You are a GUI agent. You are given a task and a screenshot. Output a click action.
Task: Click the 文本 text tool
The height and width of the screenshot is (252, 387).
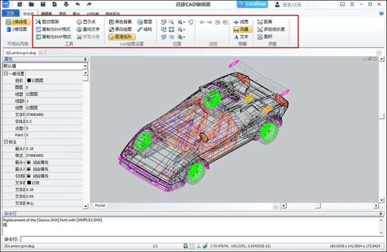point(241,37)
